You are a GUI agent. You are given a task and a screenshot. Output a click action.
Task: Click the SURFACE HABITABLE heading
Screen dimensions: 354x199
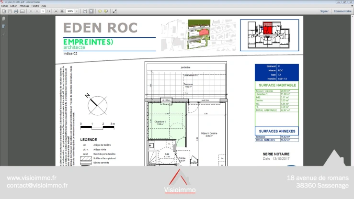click(277, 85)
